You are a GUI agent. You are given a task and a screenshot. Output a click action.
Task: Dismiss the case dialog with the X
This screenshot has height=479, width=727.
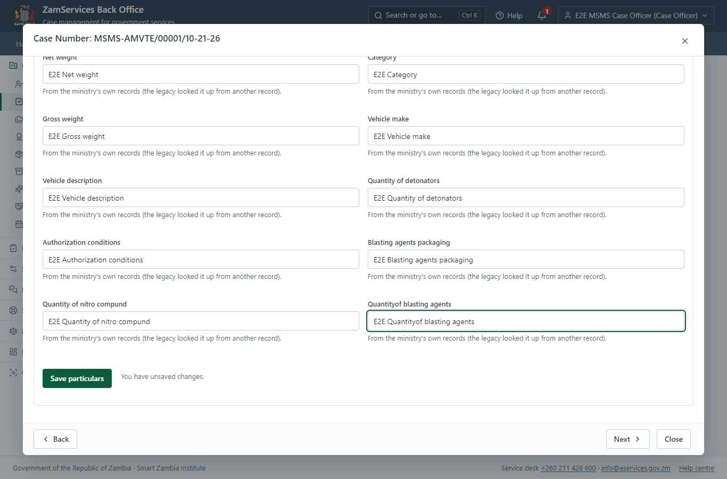tap(685, 41)
